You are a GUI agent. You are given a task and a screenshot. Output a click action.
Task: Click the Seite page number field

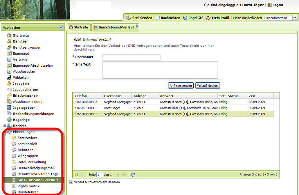pyautogui.click(x=99, y=174)
